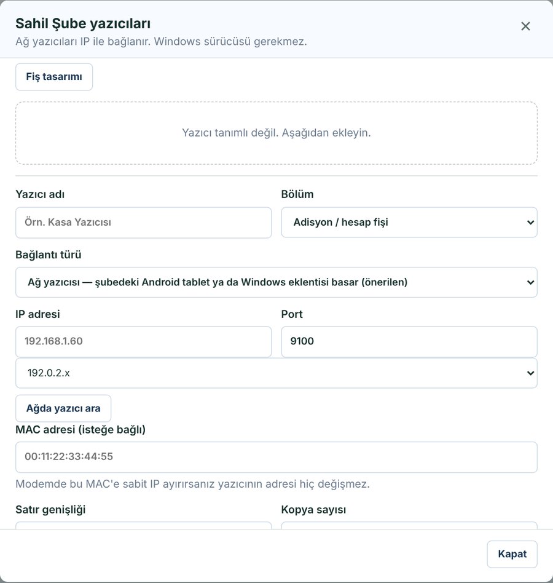553x583 pixels.
Task: Click the partially visible Kopya sayısı field
Action: click(x=409, y=525)
